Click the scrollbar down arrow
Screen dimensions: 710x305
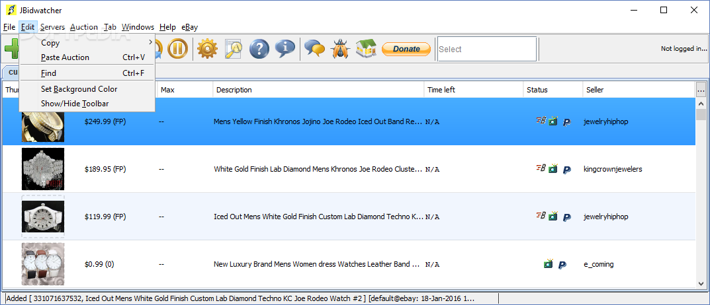(x=701, y=283)
